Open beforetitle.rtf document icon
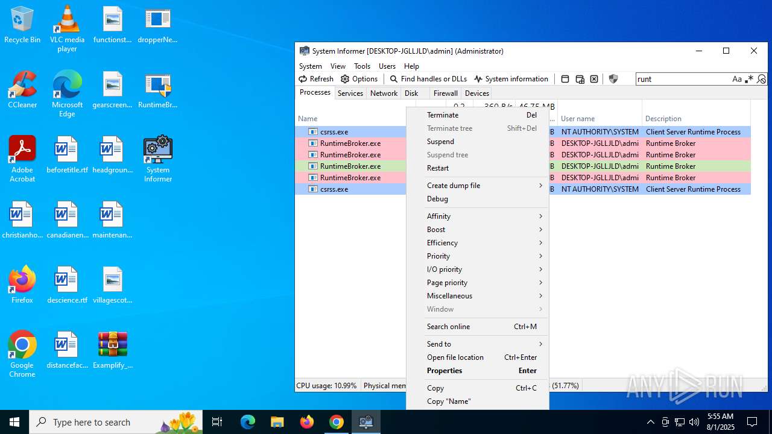772x434 pixels. (67, 155)
